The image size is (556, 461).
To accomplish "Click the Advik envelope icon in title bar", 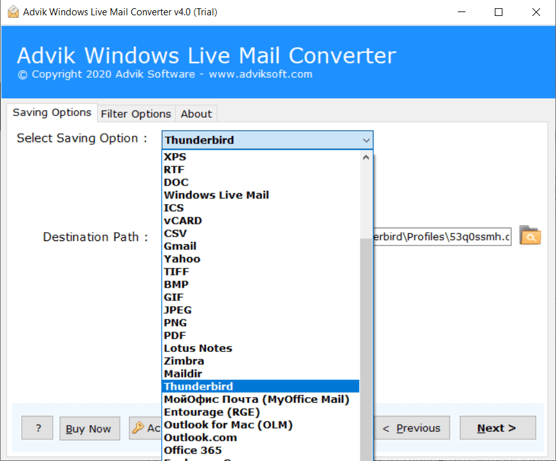I will pos(13,11).
